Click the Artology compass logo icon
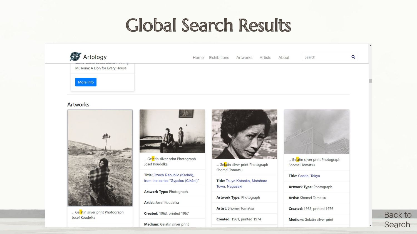The height and width of the screenshot is (234, 417). click(x=75, y=56)
